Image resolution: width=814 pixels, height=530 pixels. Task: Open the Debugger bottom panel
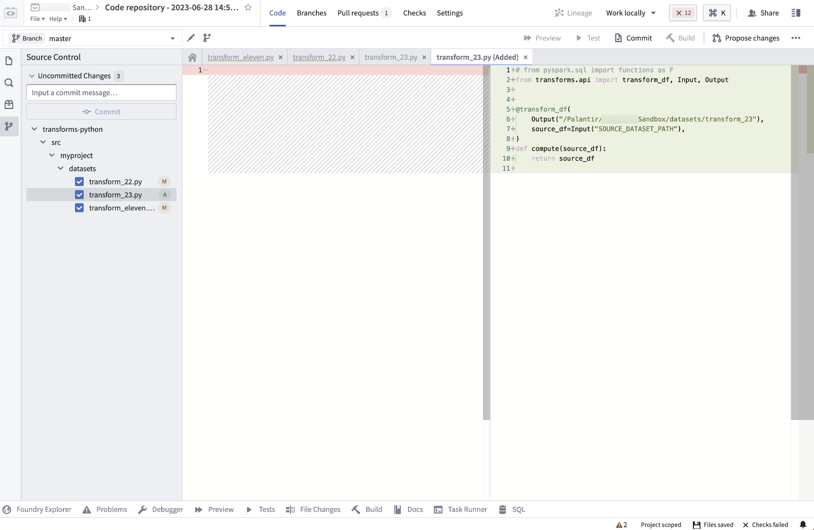[x=161, y=510]
